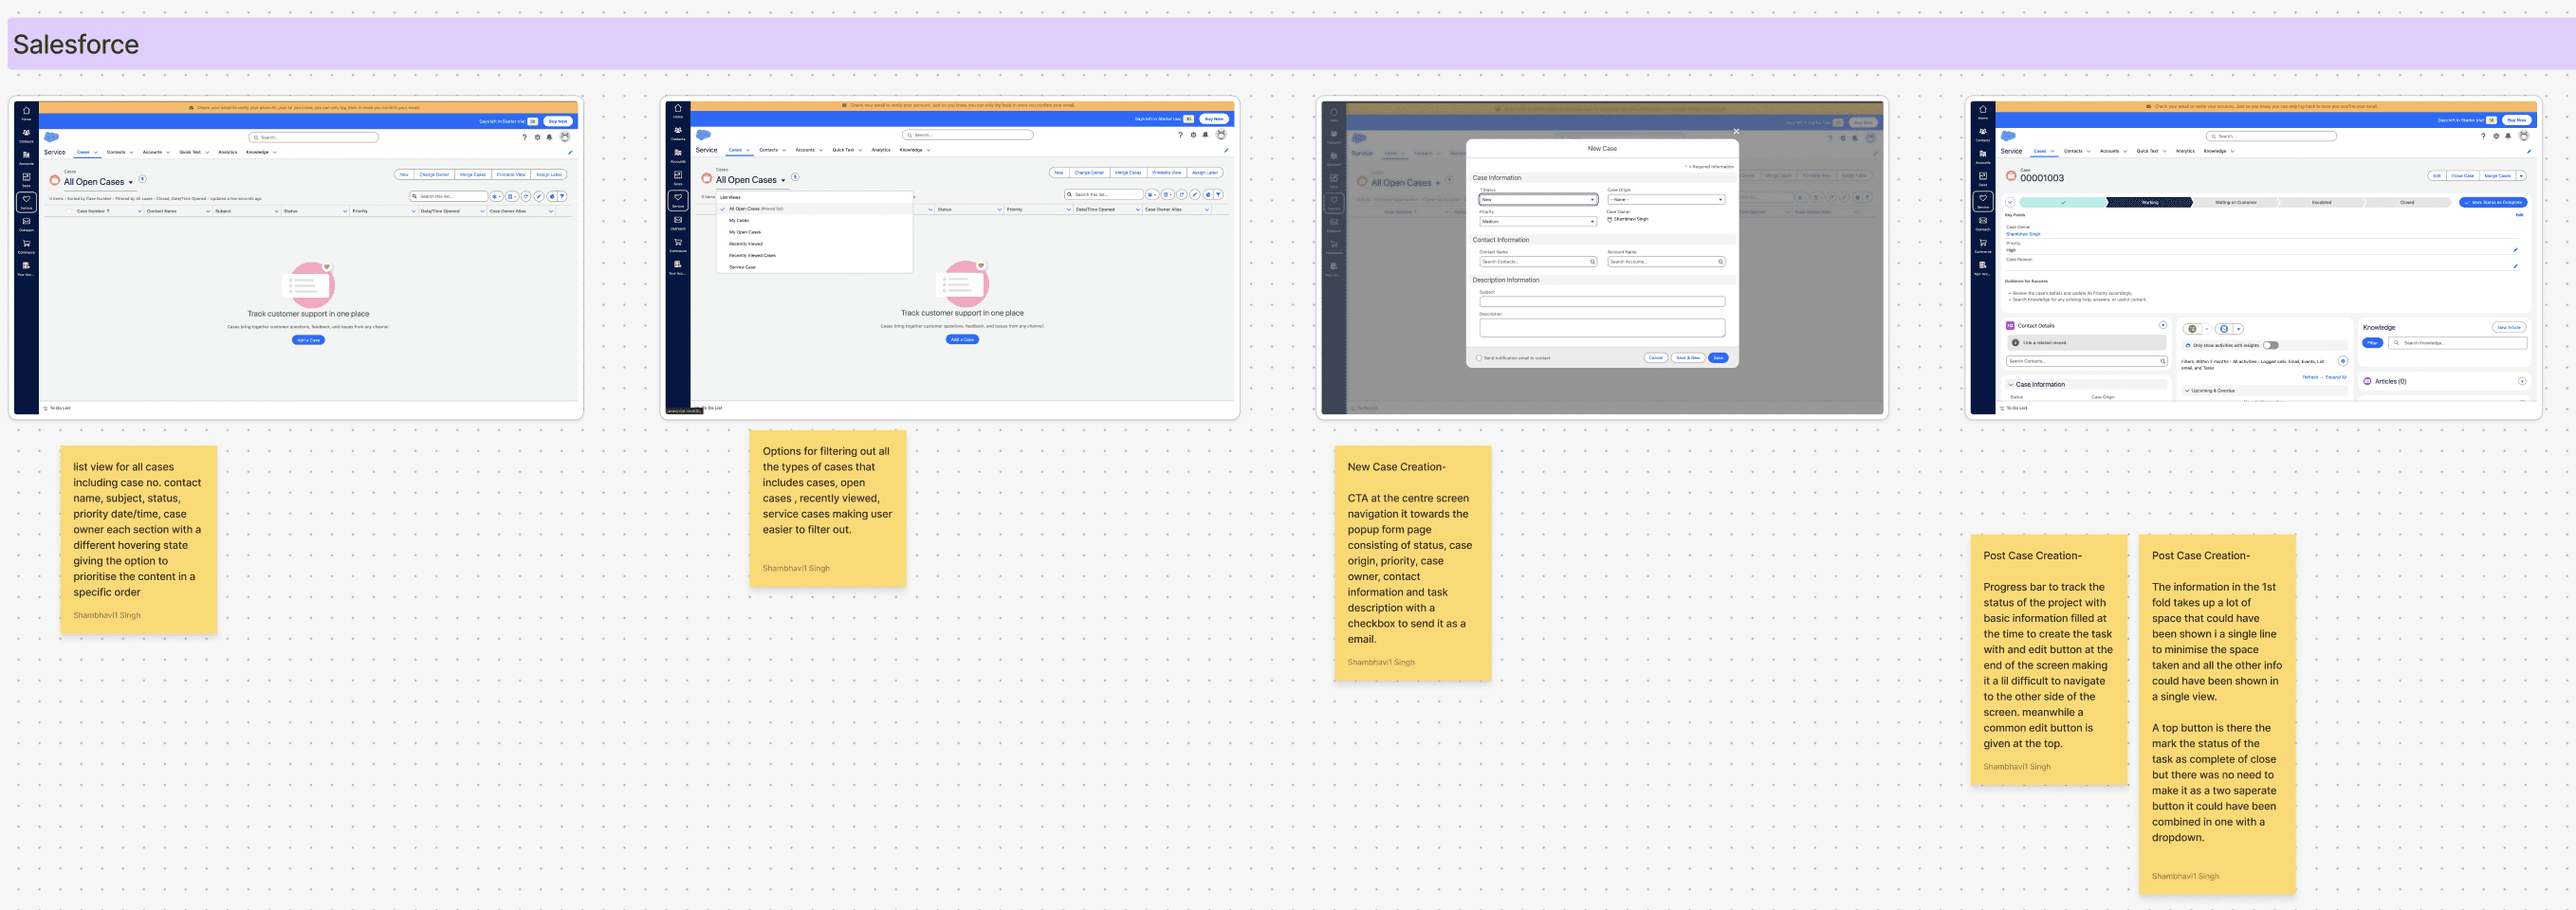Select New Case Creation sticky note
Image resolution: width=2576 pixels, height=910 pixels.
click(x=1412, y=562)
